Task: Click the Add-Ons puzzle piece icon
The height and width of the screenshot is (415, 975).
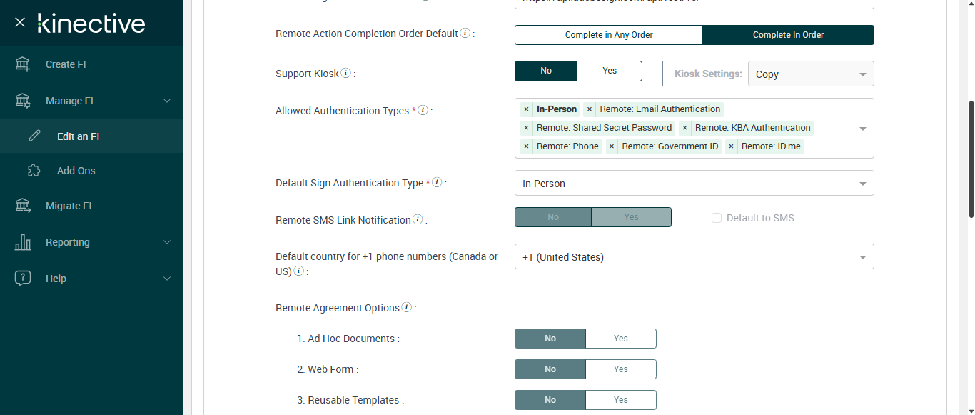Action: (34, 171)
